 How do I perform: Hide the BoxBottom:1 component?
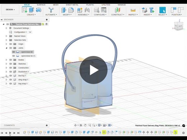pyautogui.click(x=10, y=72)
